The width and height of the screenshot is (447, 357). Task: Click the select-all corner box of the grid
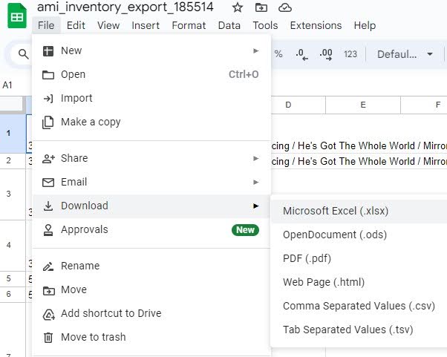pos(13,105)
